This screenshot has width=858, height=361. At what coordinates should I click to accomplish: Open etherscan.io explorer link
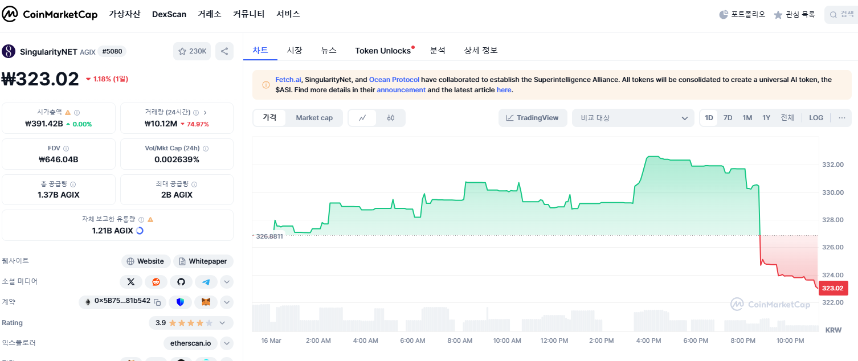(x=190, y=343)
